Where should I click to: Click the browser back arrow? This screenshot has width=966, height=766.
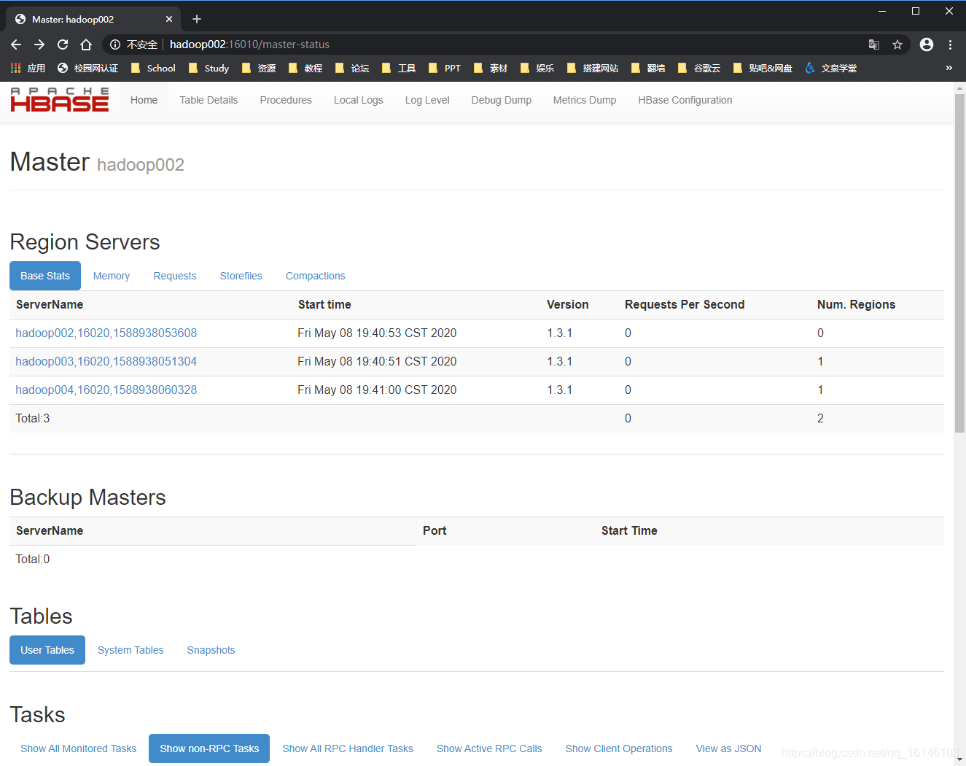(16, 45)
